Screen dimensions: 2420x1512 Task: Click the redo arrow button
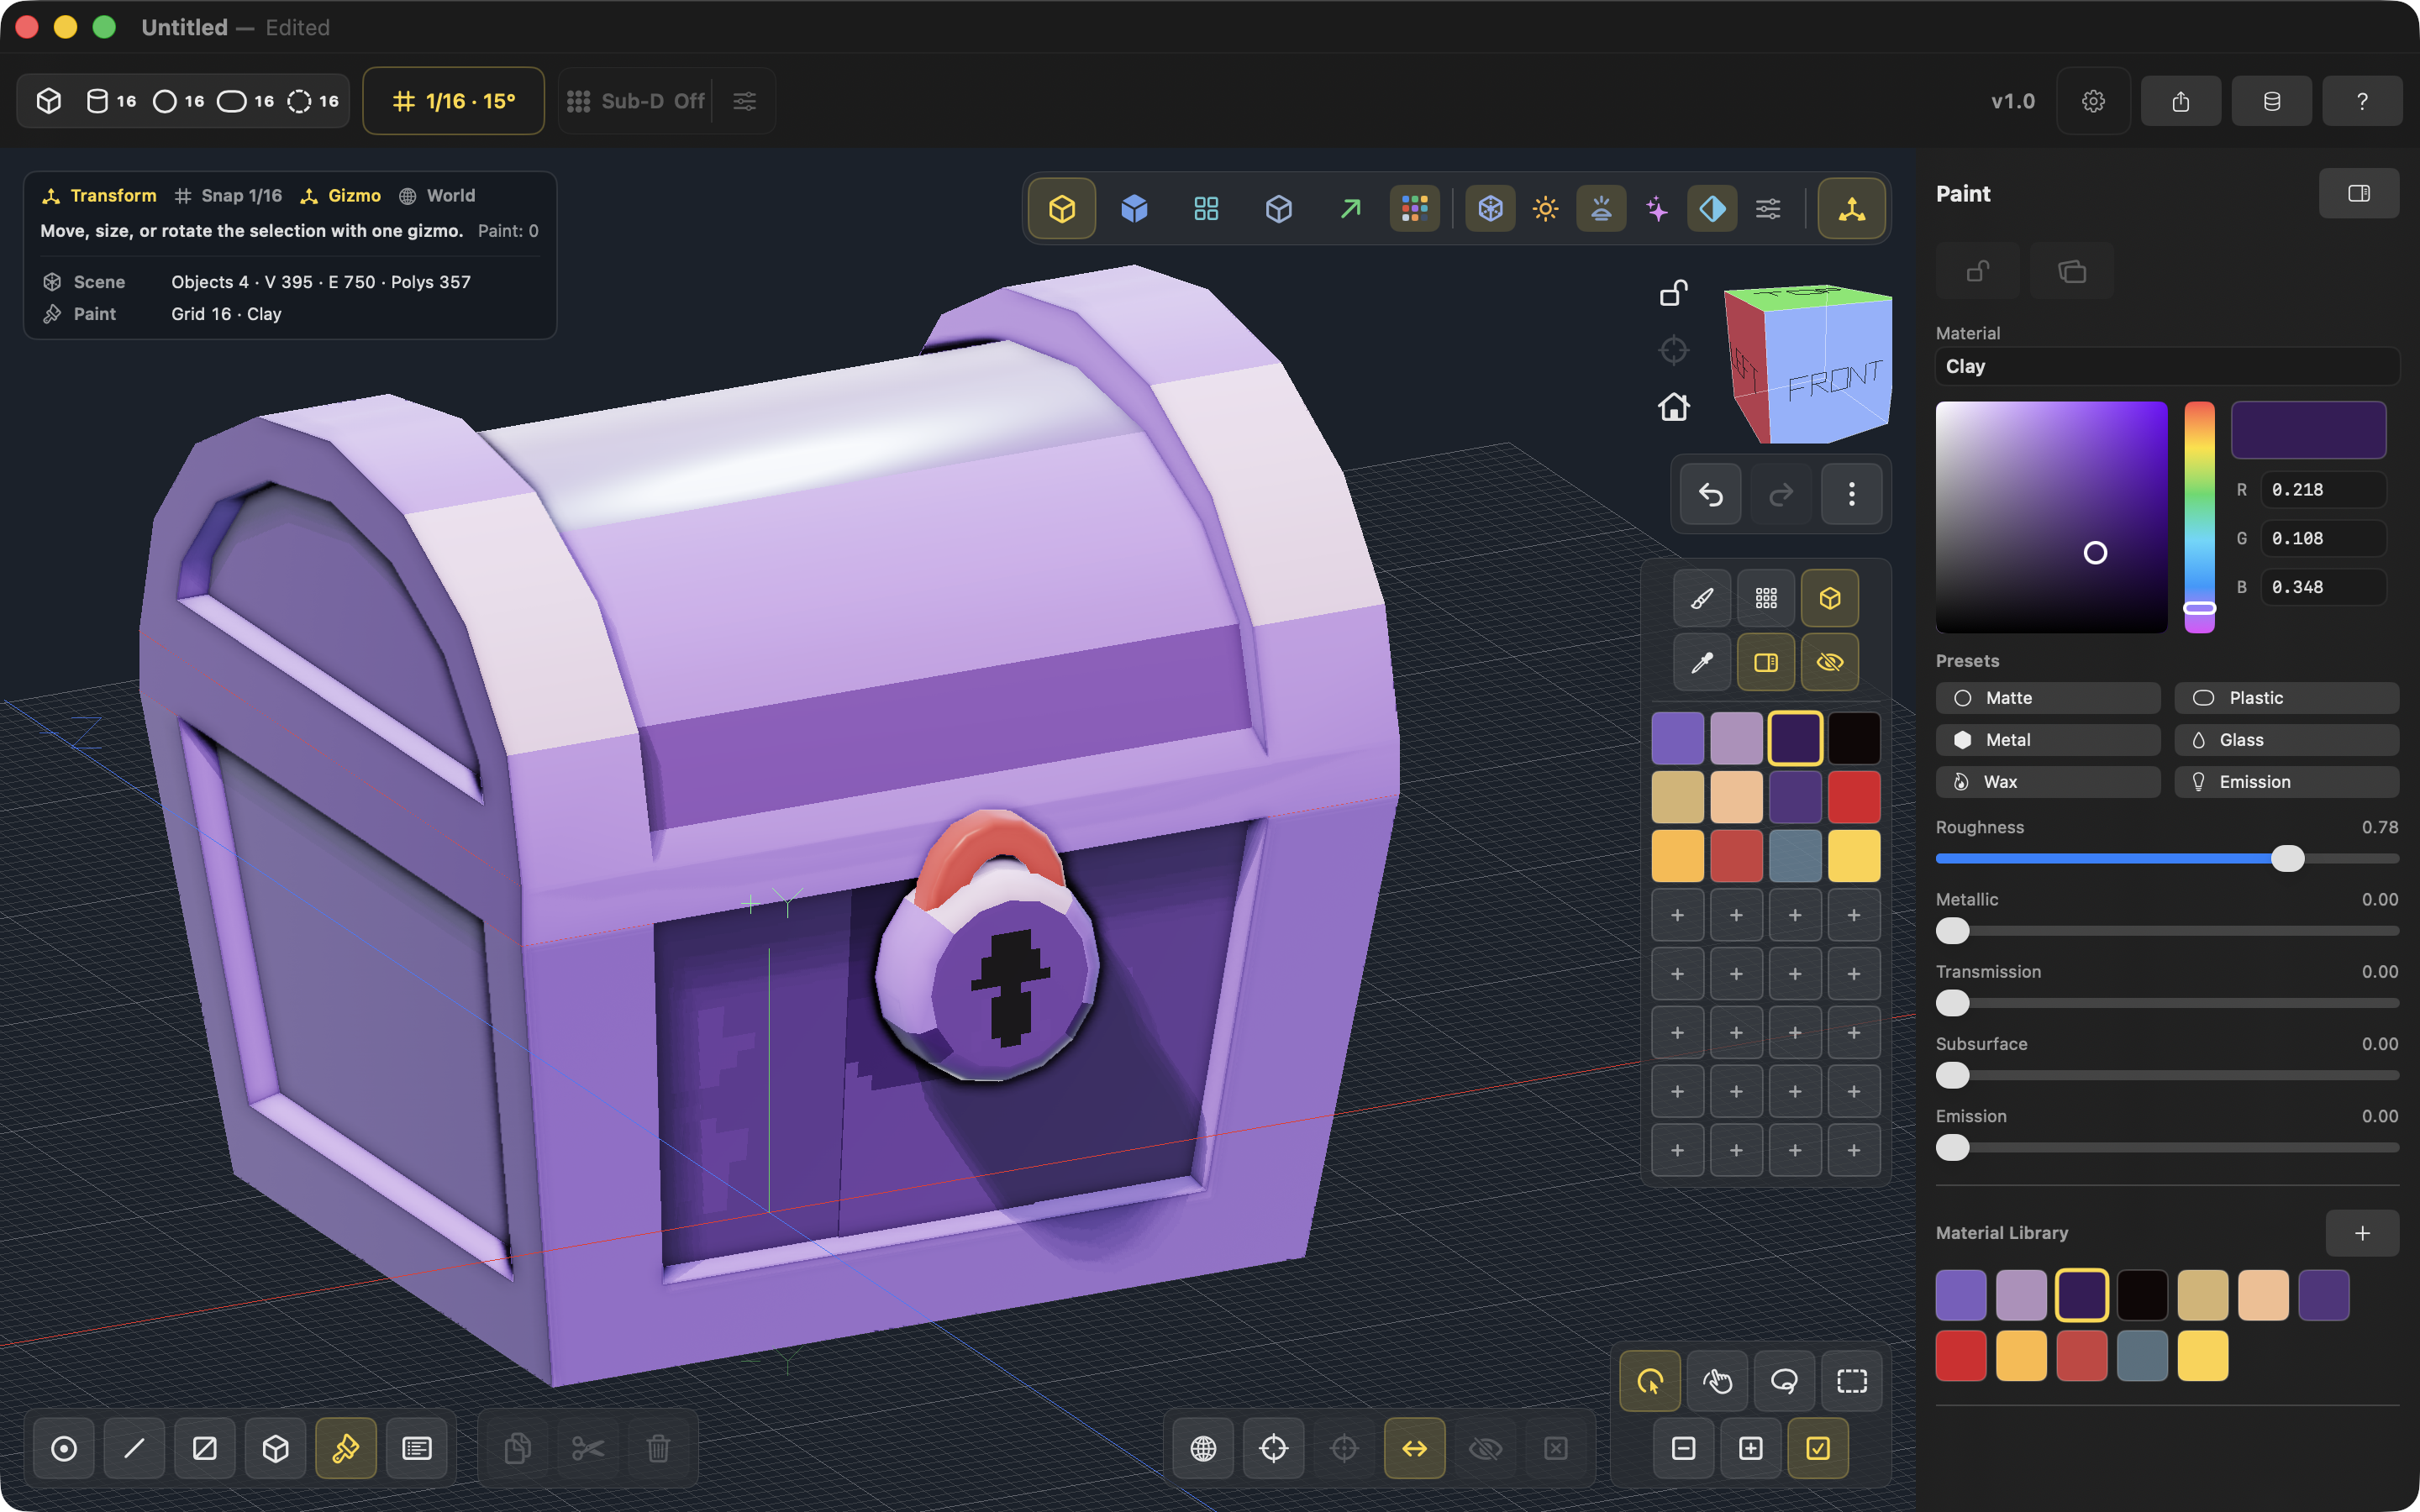(1781, 494)
